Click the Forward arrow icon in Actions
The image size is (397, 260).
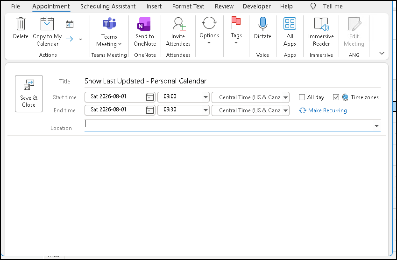pos(70,39)
